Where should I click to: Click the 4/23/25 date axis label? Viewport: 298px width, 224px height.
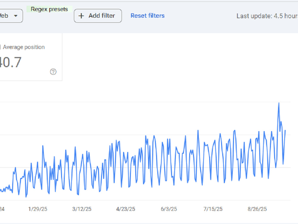[x=126, y=209]
